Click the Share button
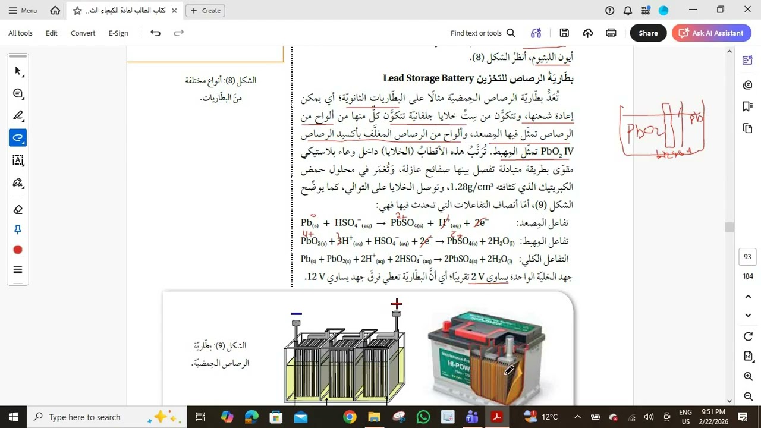Screen dimensions: 761x428 pyautogui.click(x=648, y=33)
